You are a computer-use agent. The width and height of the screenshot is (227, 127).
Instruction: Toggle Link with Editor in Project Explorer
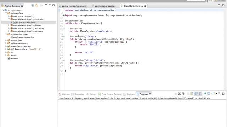(37, 6)
